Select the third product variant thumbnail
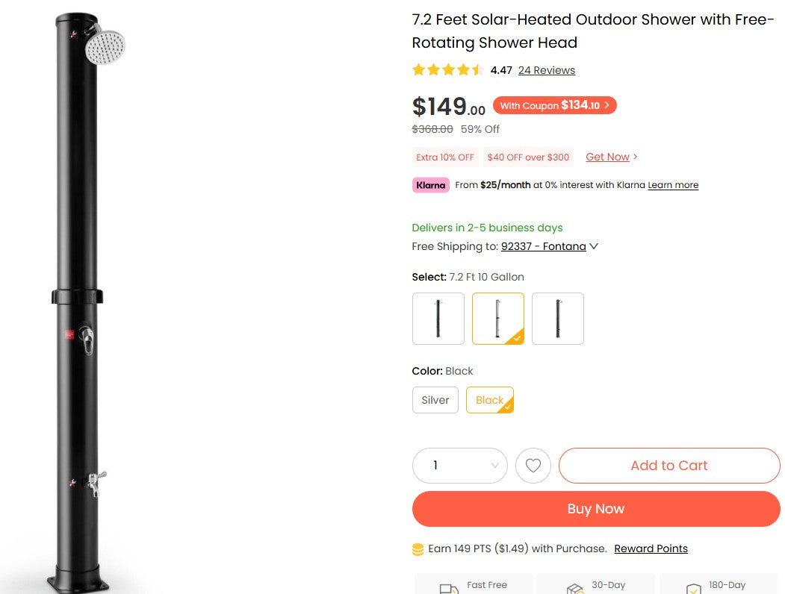This screenshot has width=785, height=594. click(557, 319)
